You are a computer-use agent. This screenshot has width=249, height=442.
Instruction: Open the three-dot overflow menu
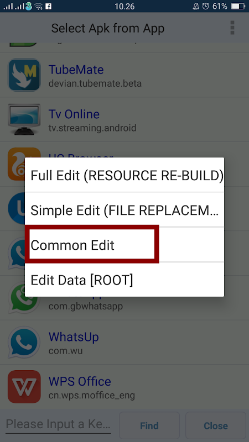pos(232,28)
